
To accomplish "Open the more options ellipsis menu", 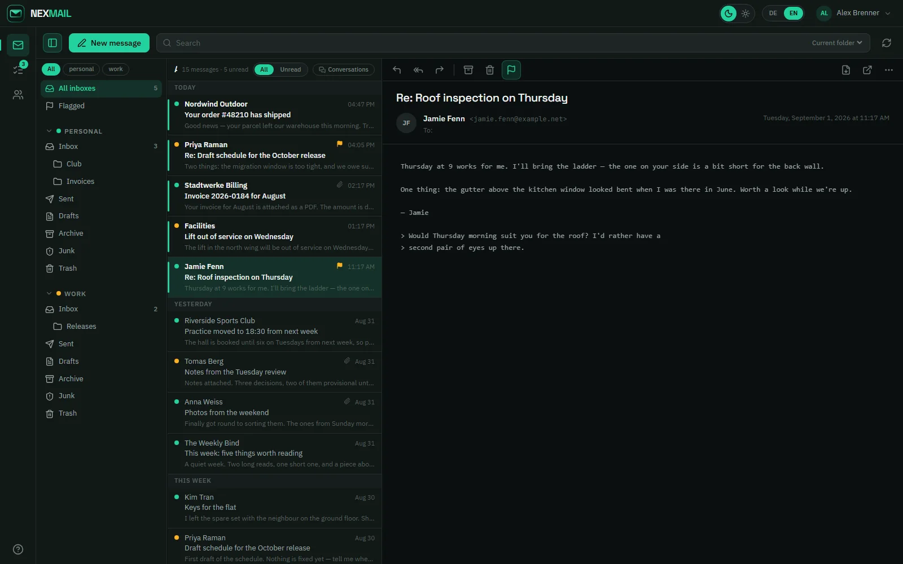I will (x=889, y=70).
